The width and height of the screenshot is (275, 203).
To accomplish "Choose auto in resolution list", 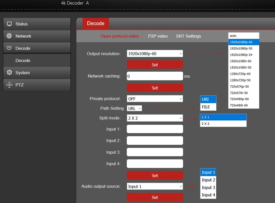I will 244,36.
